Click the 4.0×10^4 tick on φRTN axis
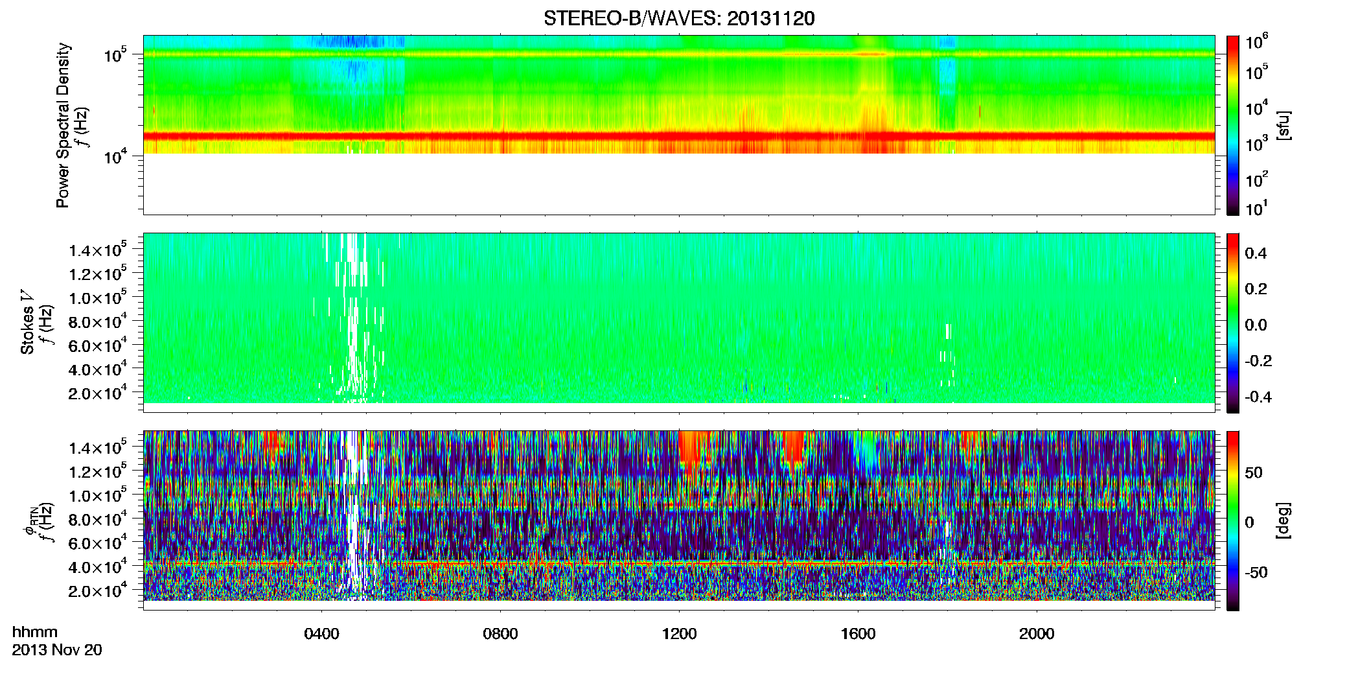Image resolution: width=1358 pixels, height=700 pixels. click(98, 566)
